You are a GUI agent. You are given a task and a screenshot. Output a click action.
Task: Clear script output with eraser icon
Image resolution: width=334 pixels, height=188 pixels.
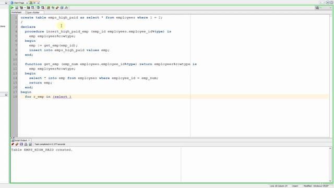point(17,144)
